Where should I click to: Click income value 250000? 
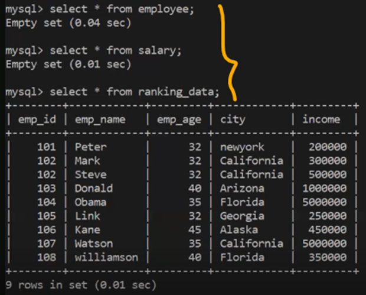[328, 216]
